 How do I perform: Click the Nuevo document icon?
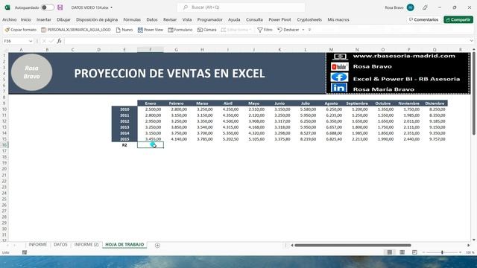(124, 30)
